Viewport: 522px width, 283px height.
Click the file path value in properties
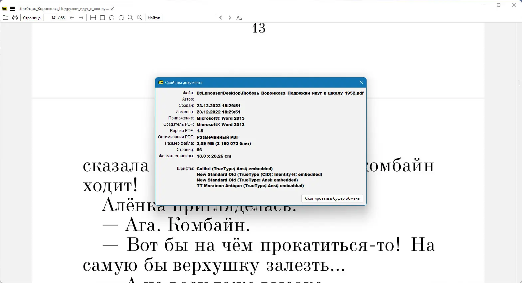pos(280,93)
